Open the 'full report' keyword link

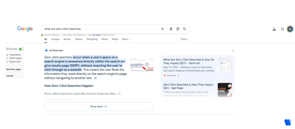97,35
